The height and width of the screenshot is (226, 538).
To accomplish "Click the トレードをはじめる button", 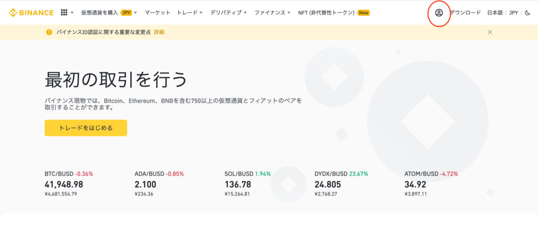I will [x=86, y=128].
